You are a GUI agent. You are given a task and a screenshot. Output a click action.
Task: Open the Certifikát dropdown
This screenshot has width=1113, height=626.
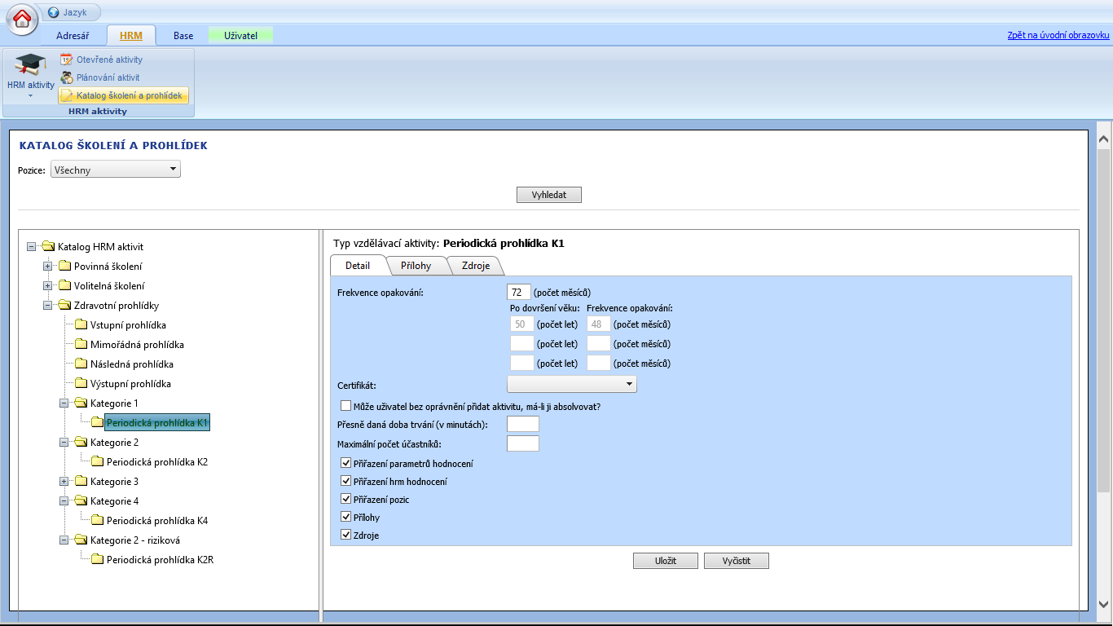572,384
